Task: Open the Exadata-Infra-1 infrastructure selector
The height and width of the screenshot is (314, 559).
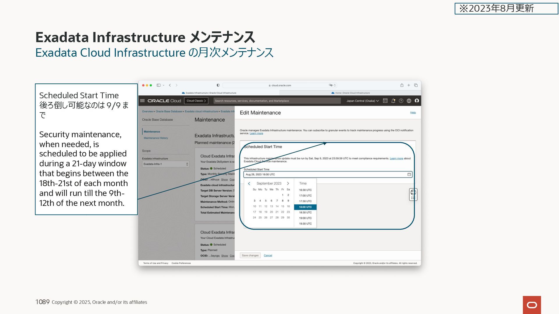Action: click(x=166, y=164)
